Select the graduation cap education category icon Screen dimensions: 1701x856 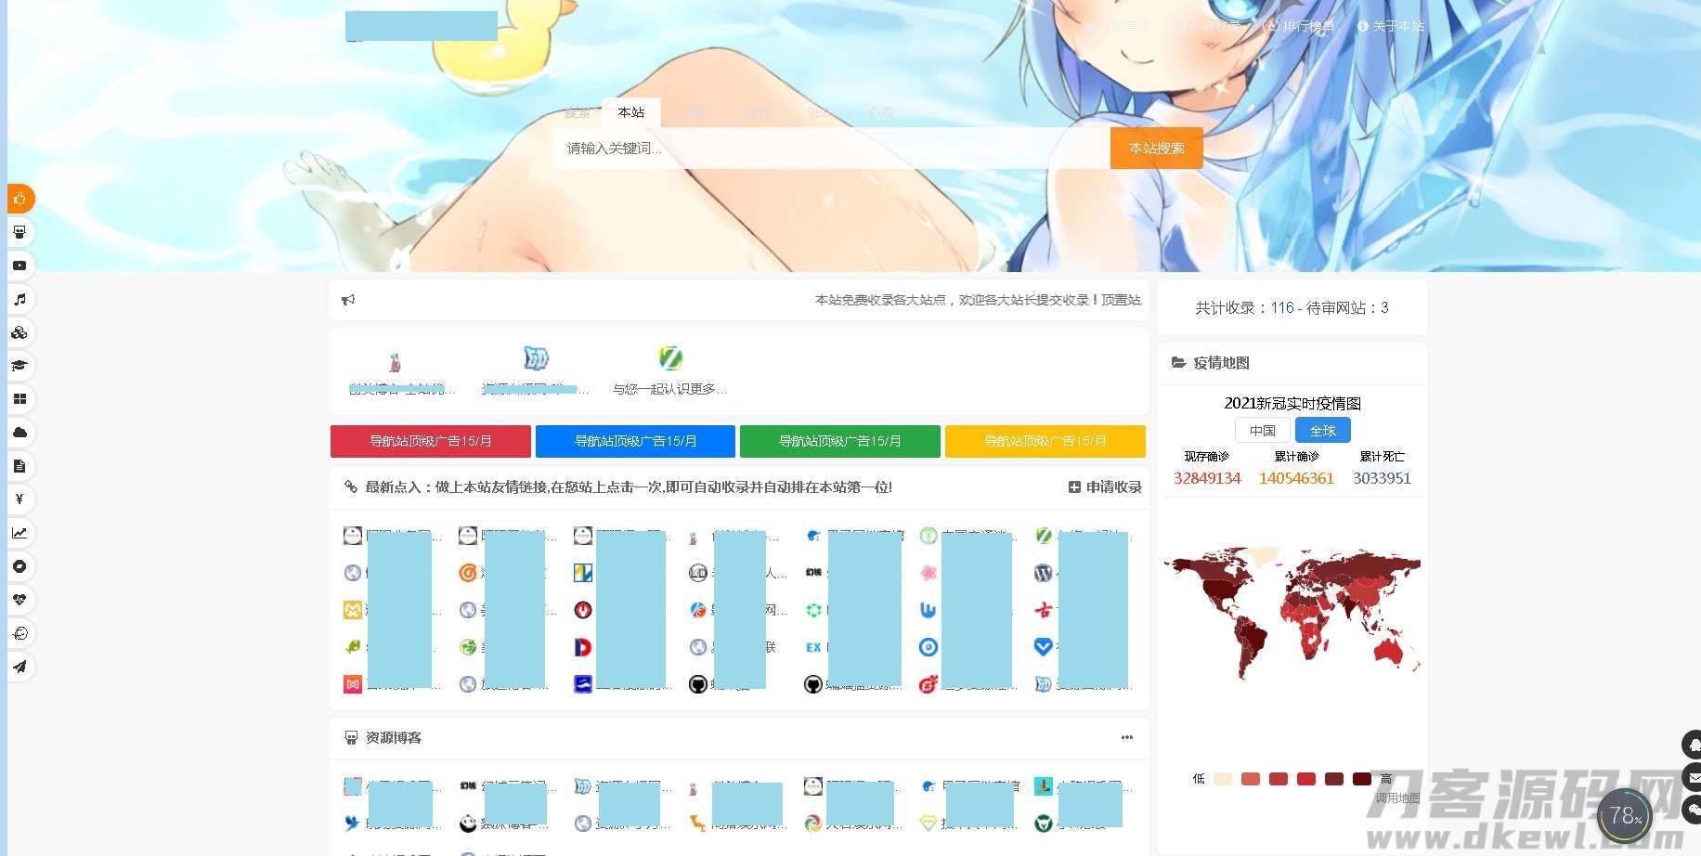(19, 366)
